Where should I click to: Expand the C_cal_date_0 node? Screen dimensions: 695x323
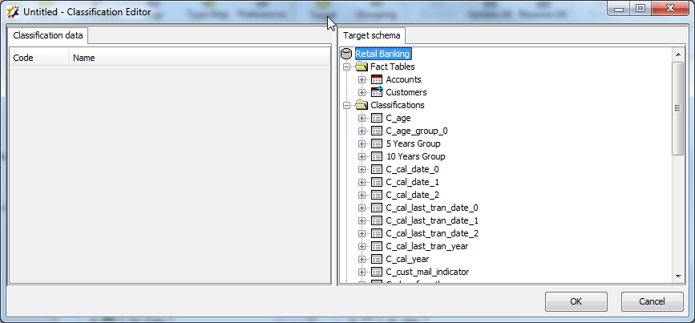click(x=362, y=169)
